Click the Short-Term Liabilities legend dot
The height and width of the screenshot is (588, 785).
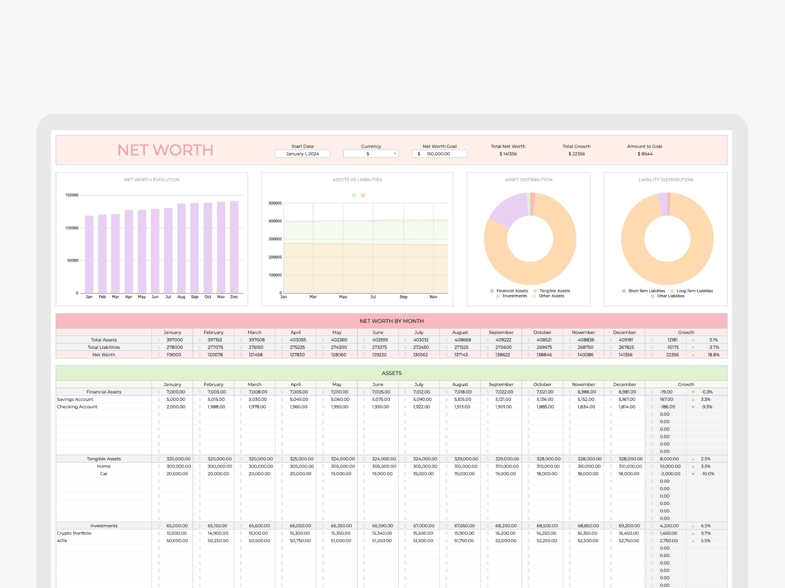(x=624, y=291)
